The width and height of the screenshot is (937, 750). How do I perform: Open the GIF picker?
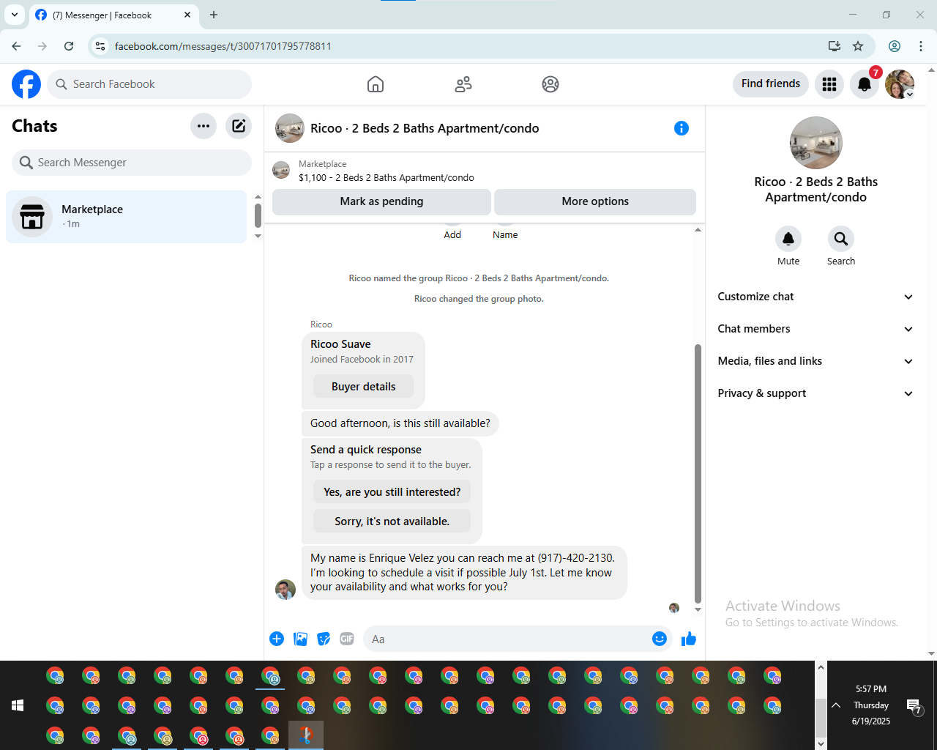(x=347, y=639)
